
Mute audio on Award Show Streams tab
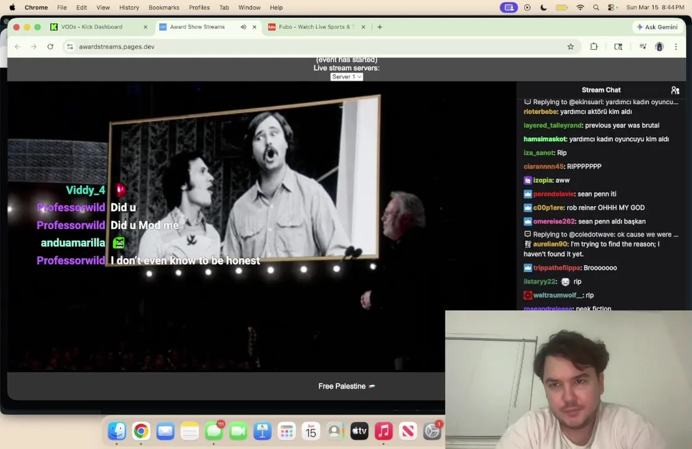(x=243, y=27)
